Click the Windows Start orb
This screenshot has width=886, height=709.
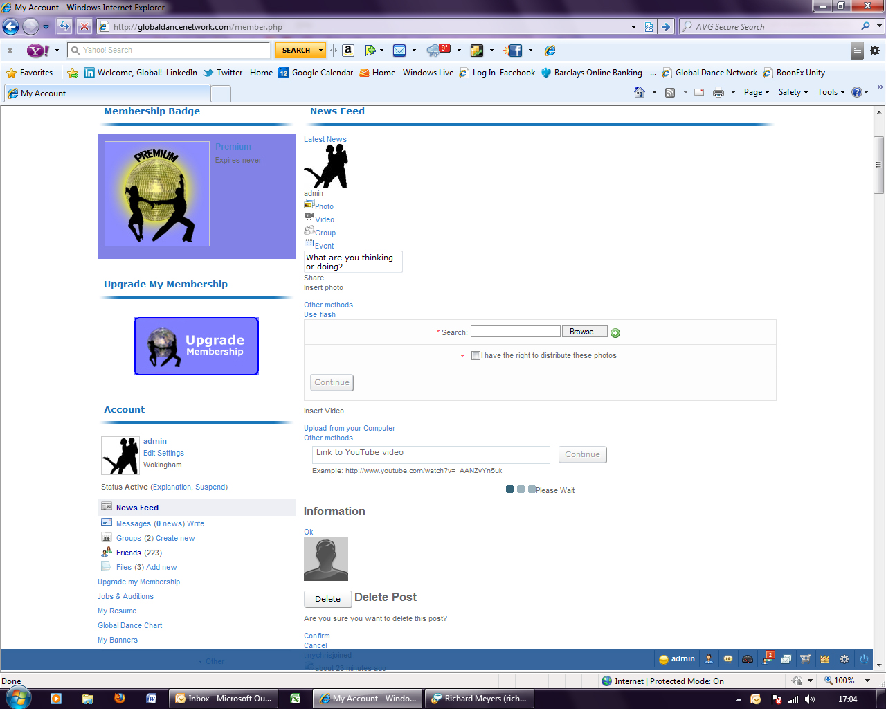pyautogui.click(x=17, y=697)
